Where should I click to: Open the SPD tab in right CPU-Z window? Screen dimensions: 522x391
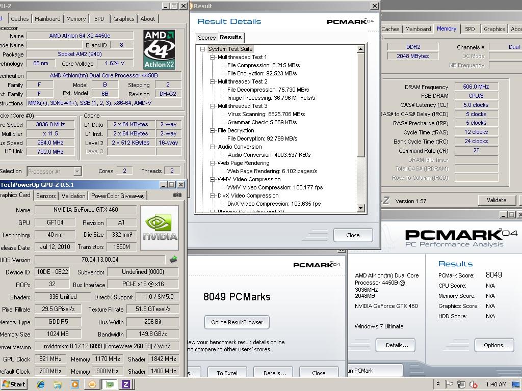tap(469, 29)
